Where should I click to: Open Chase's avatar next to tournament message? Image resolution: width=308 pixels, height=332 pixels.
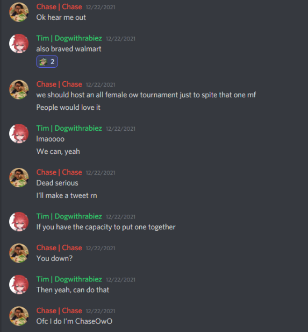tap(19, 89)
